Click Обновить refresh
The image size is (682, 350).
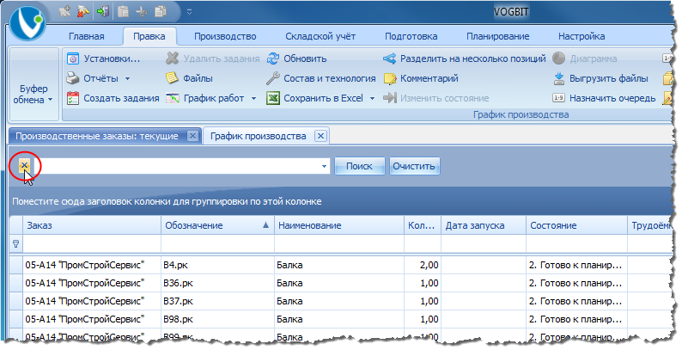296,58
